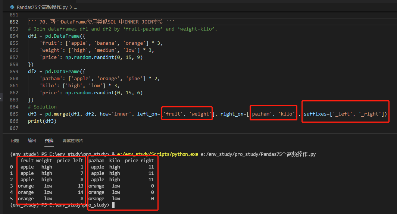The image size is (397, 214).
Task: Click np.random.randint(0, 15, 6) call
Action: pyautogui.click(x=104, y=92)
